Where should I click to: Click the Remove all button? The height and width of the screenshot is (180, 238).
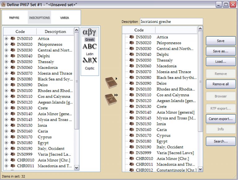tap(221, 84)
